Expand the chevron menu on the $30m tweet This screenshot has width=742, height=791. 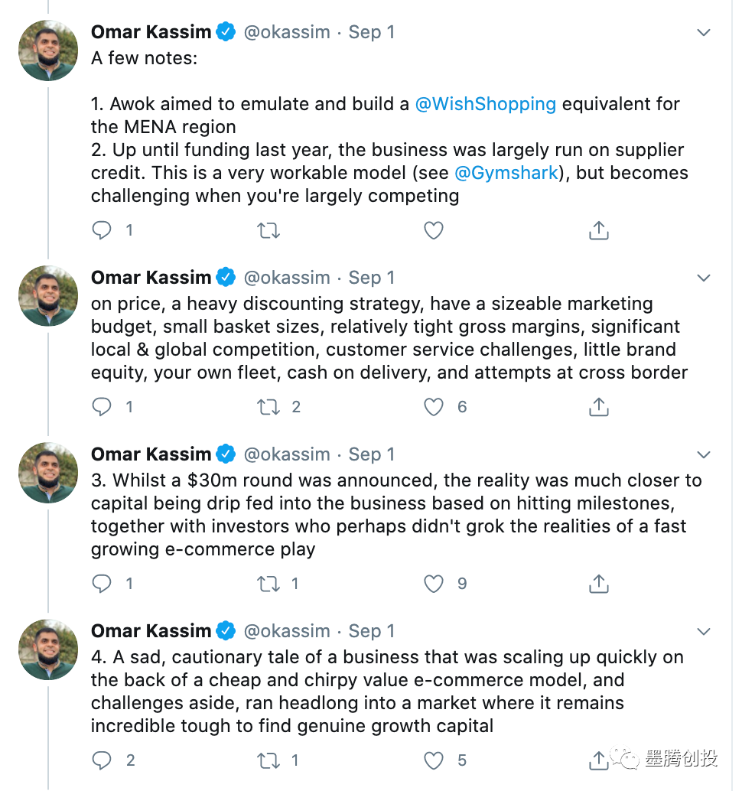pyautogui.click(x=704, y=455)
